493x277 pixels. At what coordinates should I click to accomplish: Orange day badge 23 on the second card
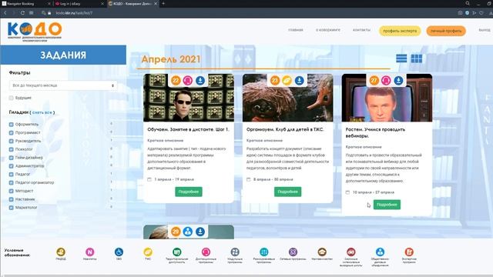[x=274, y=81]
